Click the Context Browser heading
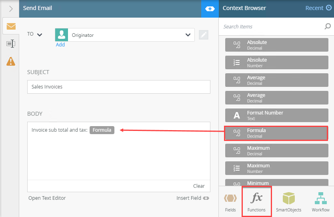This screenshot has width=334, height=217. coord(244,8)
